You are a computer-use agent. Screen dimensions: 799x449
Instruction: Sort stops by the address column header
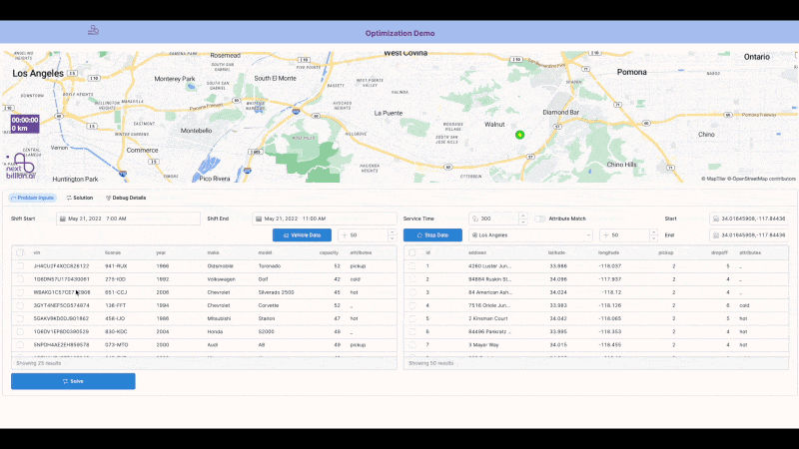click(x=477, y=252)
